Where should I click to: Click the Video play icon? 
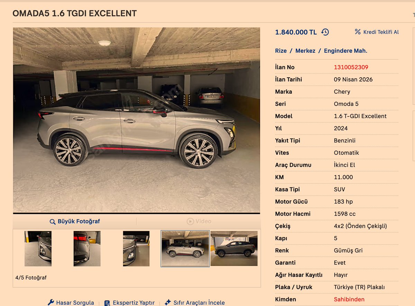190,221
